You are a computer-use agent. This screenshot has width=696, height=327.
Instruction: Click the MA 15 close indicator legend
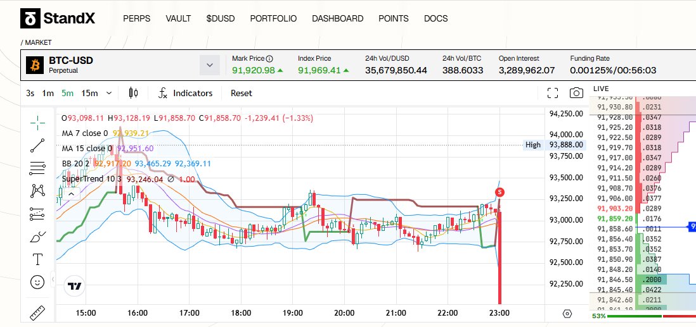(x=87, y=149)
